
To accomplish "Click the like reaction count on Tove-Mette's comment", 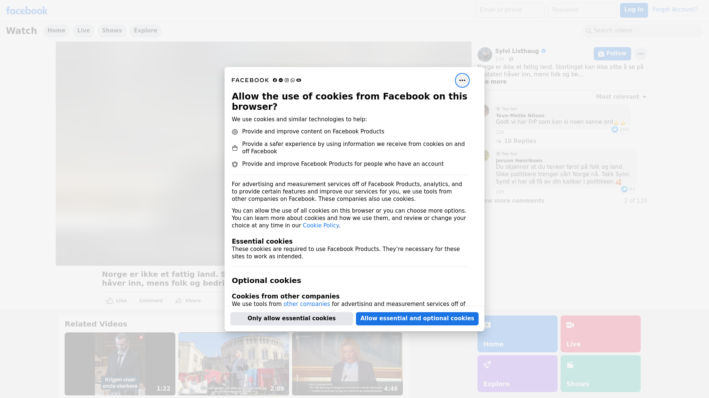I will (x=620, y=129).
